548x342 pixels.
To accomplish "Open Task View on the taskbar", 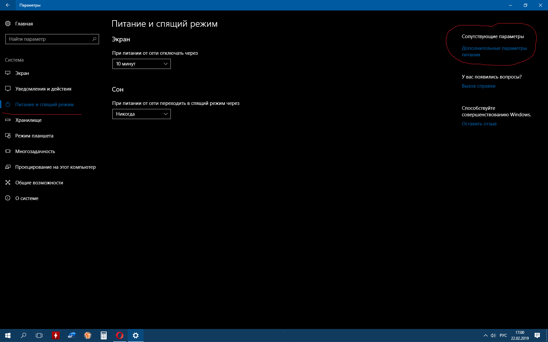I will 39,335.
